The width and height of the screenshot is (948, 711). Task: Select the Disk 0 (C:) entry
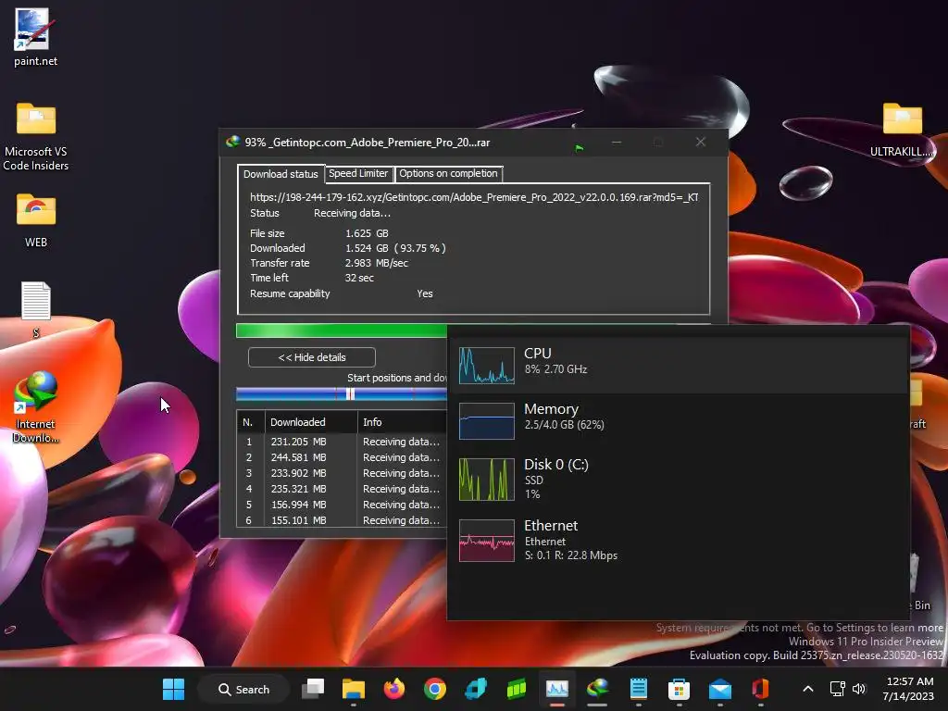click(x=679, y=480)
